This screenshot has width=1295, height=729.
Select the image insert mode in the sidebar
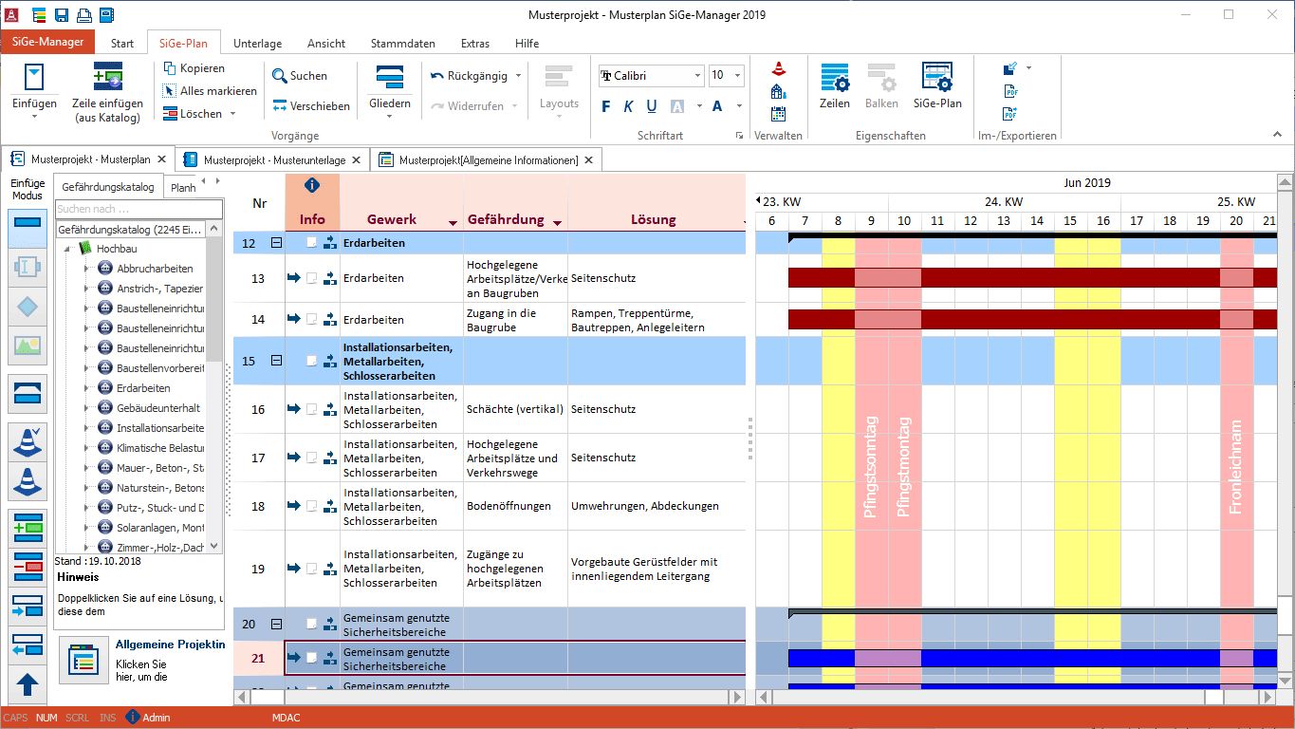[28, 346]
